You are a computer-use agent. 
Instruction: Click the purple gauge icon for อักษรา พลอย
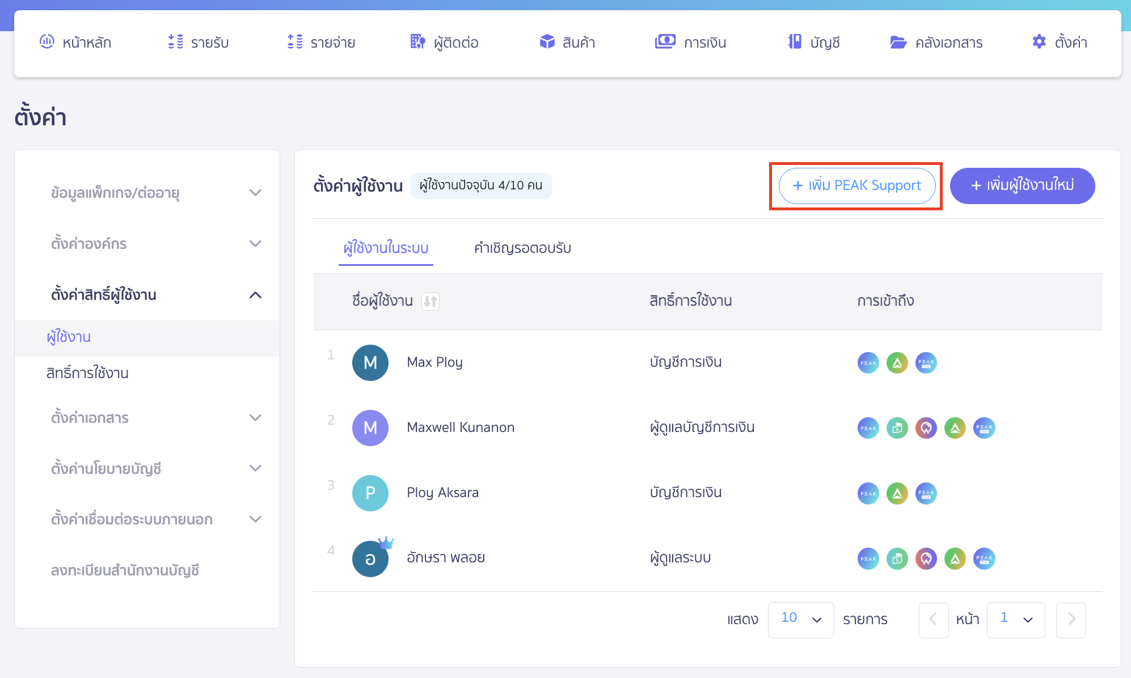926,558
